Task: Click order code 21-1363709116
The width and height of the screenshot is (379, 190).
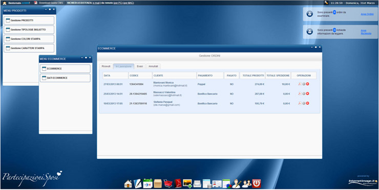Action: 138,104
